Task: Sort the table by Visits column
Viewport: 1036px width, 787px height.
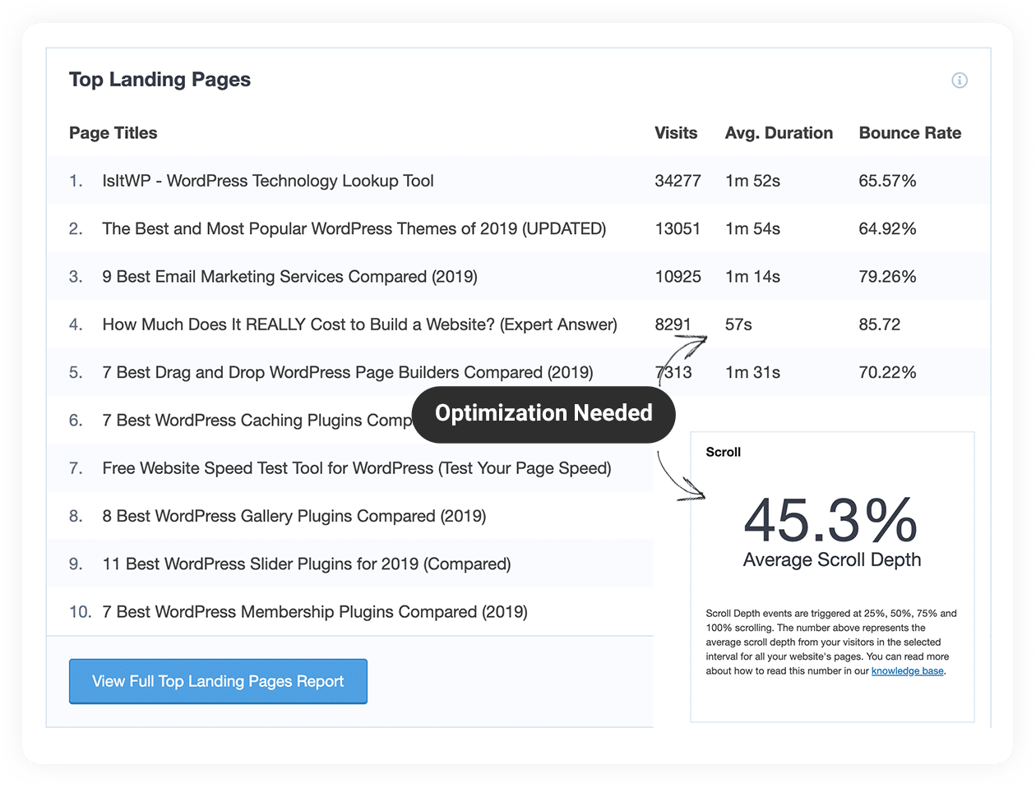Action: click(x=676, y=132)
